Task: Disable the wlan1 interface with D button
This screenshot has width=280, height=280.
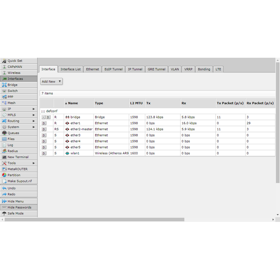Action: (44, 153)
